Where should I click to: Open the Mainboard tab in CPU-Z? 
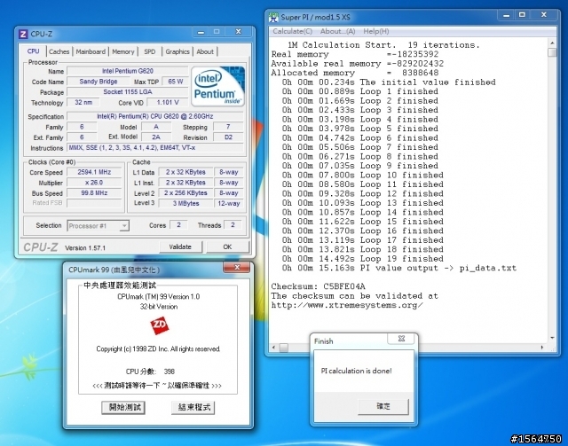pyautogui.click(x=91, y=51)
